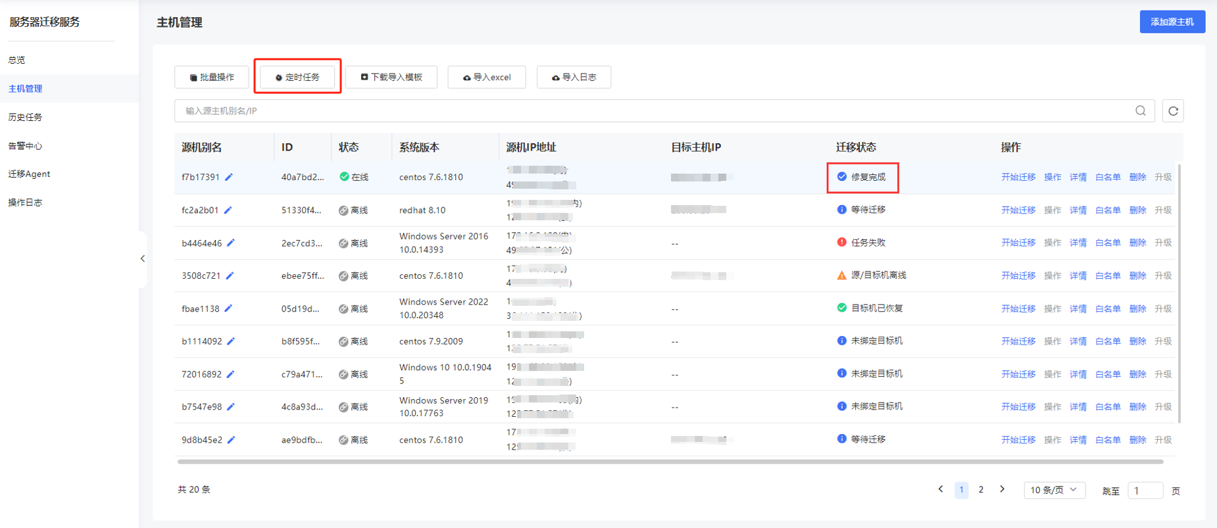
Task: Go to page 2
Action: (x=981, y=489)
